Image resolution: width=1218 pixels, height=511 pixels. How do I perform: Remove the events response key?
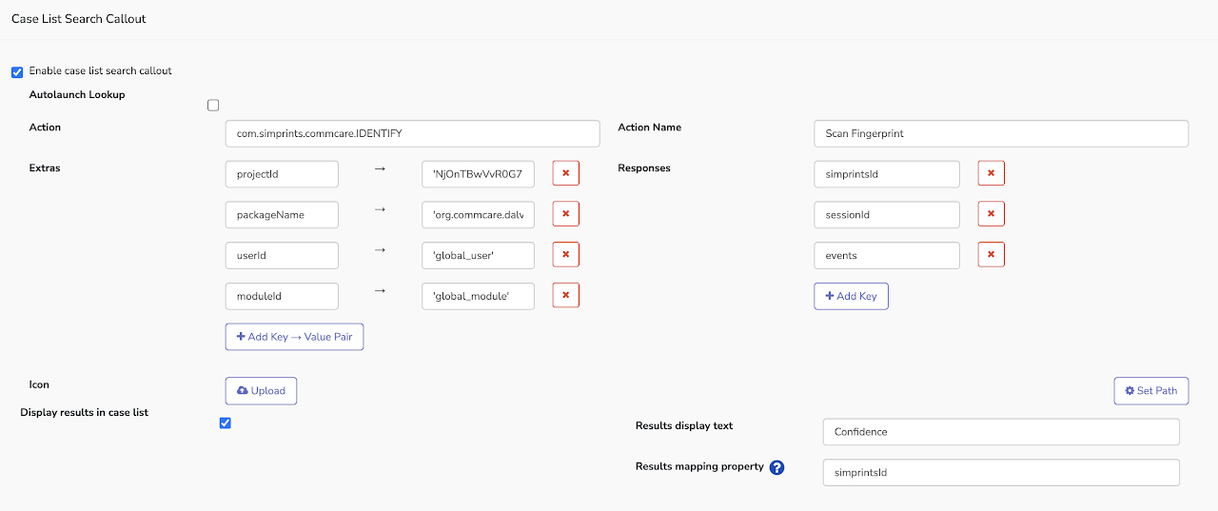pos(991,255)
